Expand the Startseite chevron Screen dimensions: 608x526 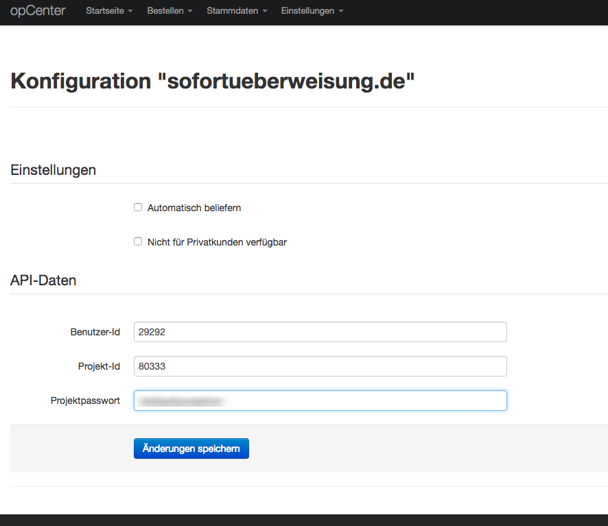[130, 11]
